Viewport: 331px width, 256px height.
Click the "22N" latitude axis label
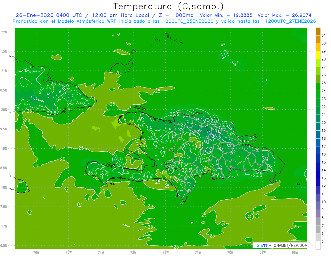click(4, 32)
